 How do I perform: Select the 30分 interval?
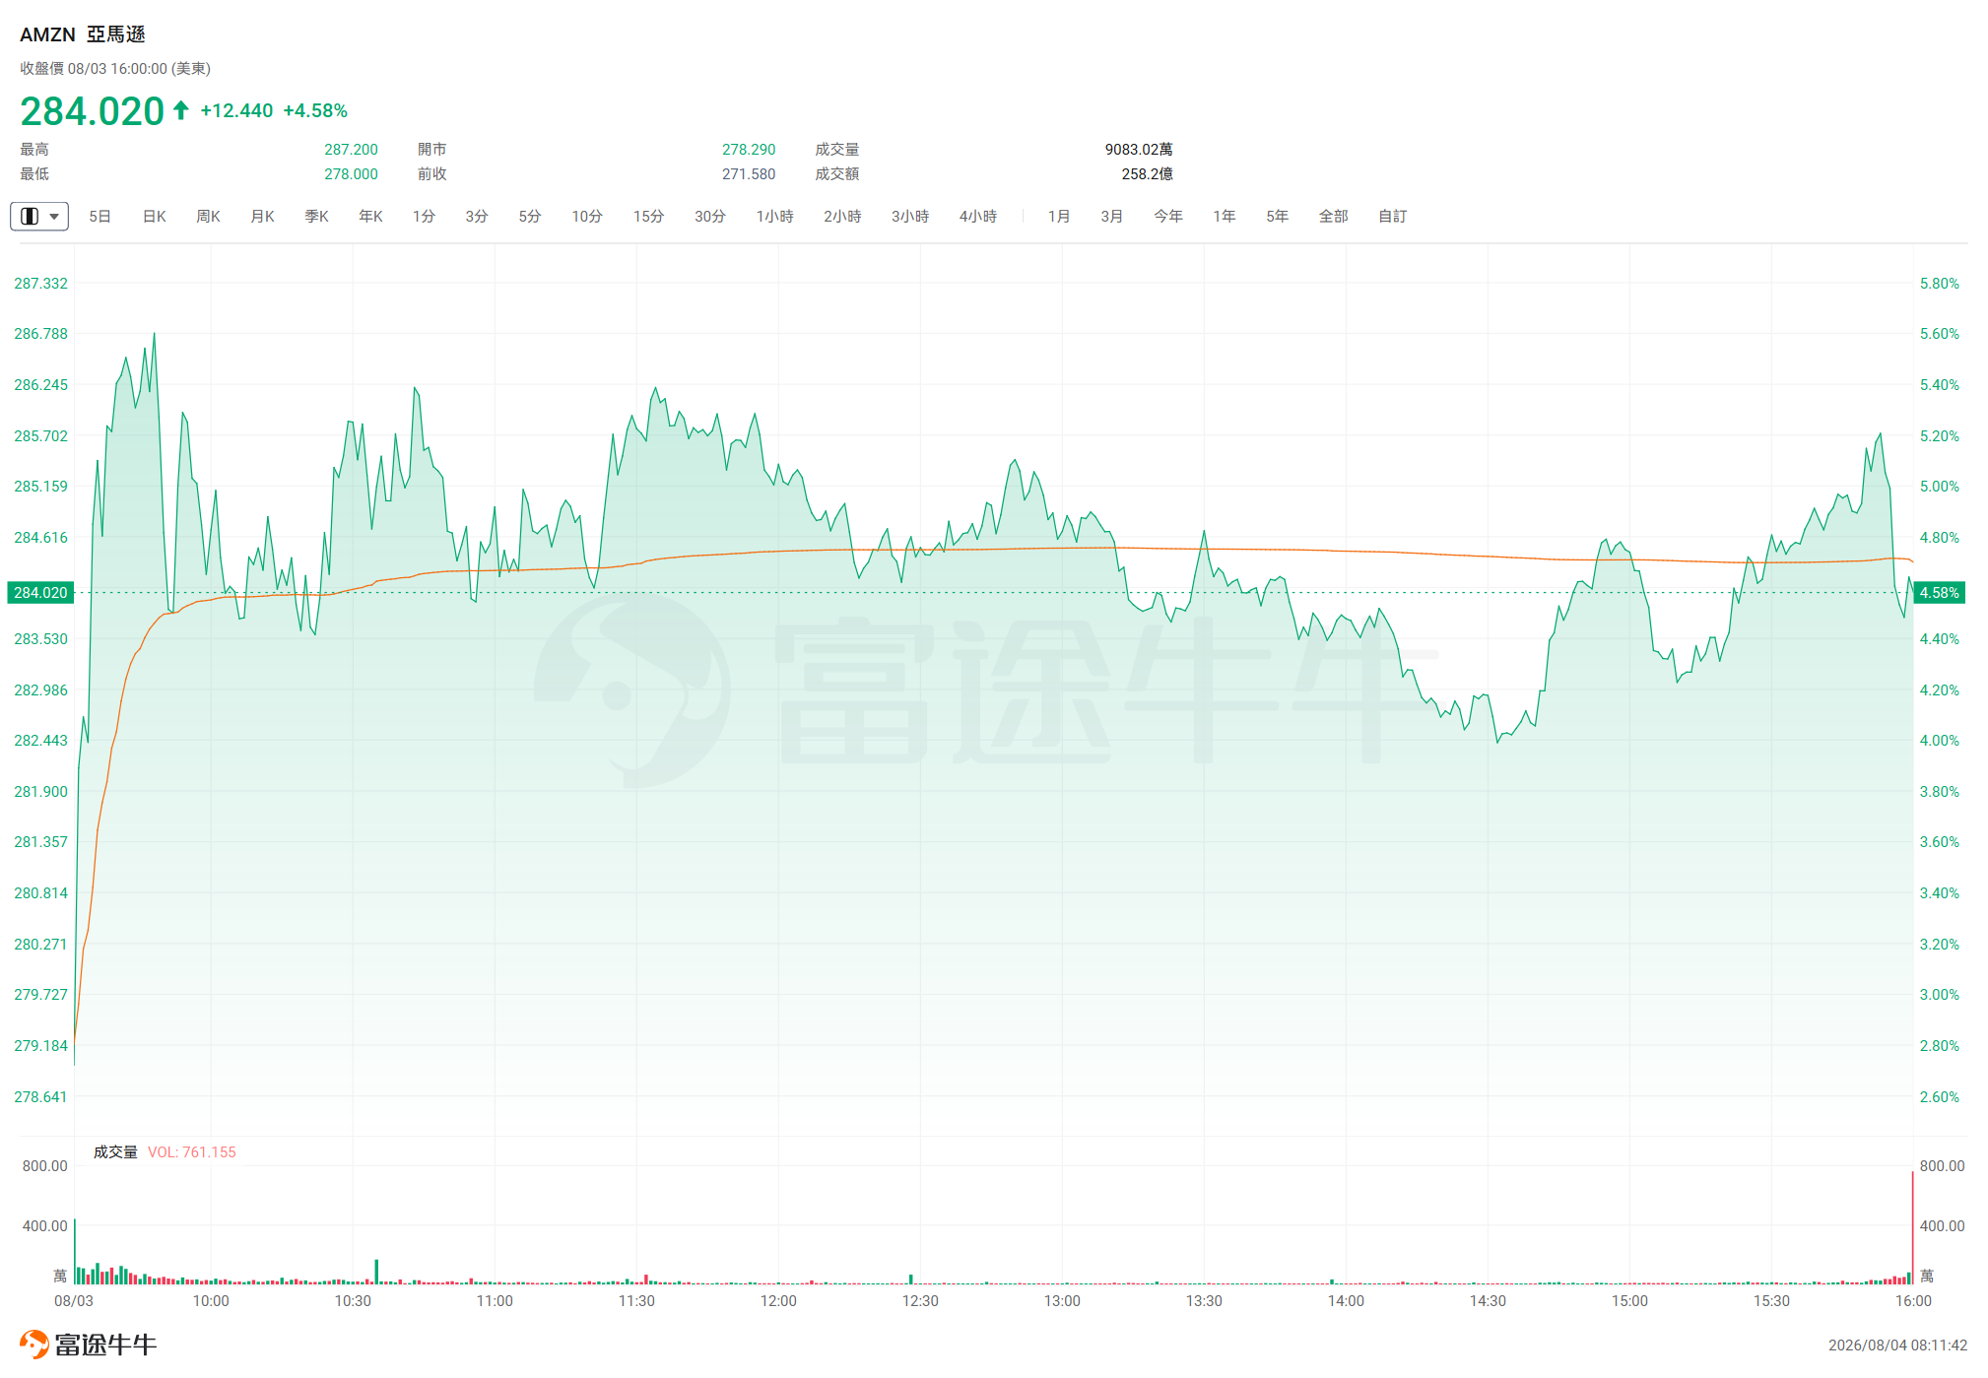click(x=710, y=216)
